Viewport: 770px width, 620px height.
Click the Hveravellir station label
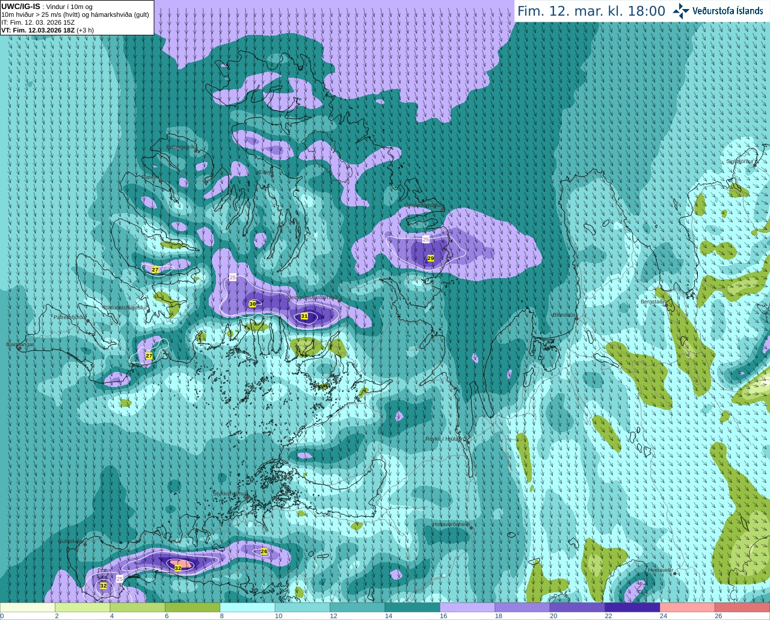(660, 569)
